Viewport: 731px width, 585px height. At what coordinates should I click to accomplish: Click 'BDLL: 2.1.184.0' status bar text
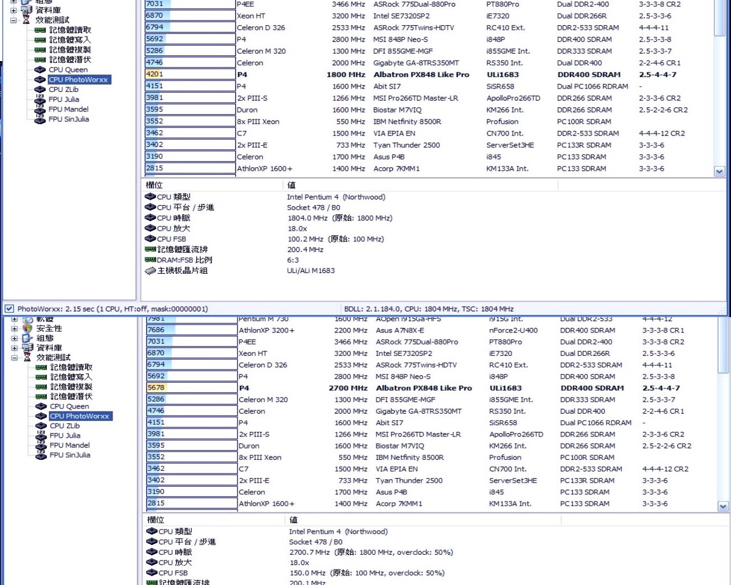click(371, 308)
